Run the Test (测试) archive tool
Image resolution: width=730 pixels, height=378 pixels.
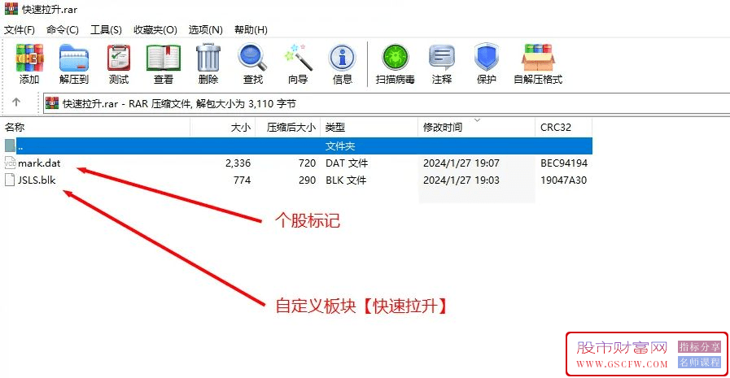pos(118,58)
